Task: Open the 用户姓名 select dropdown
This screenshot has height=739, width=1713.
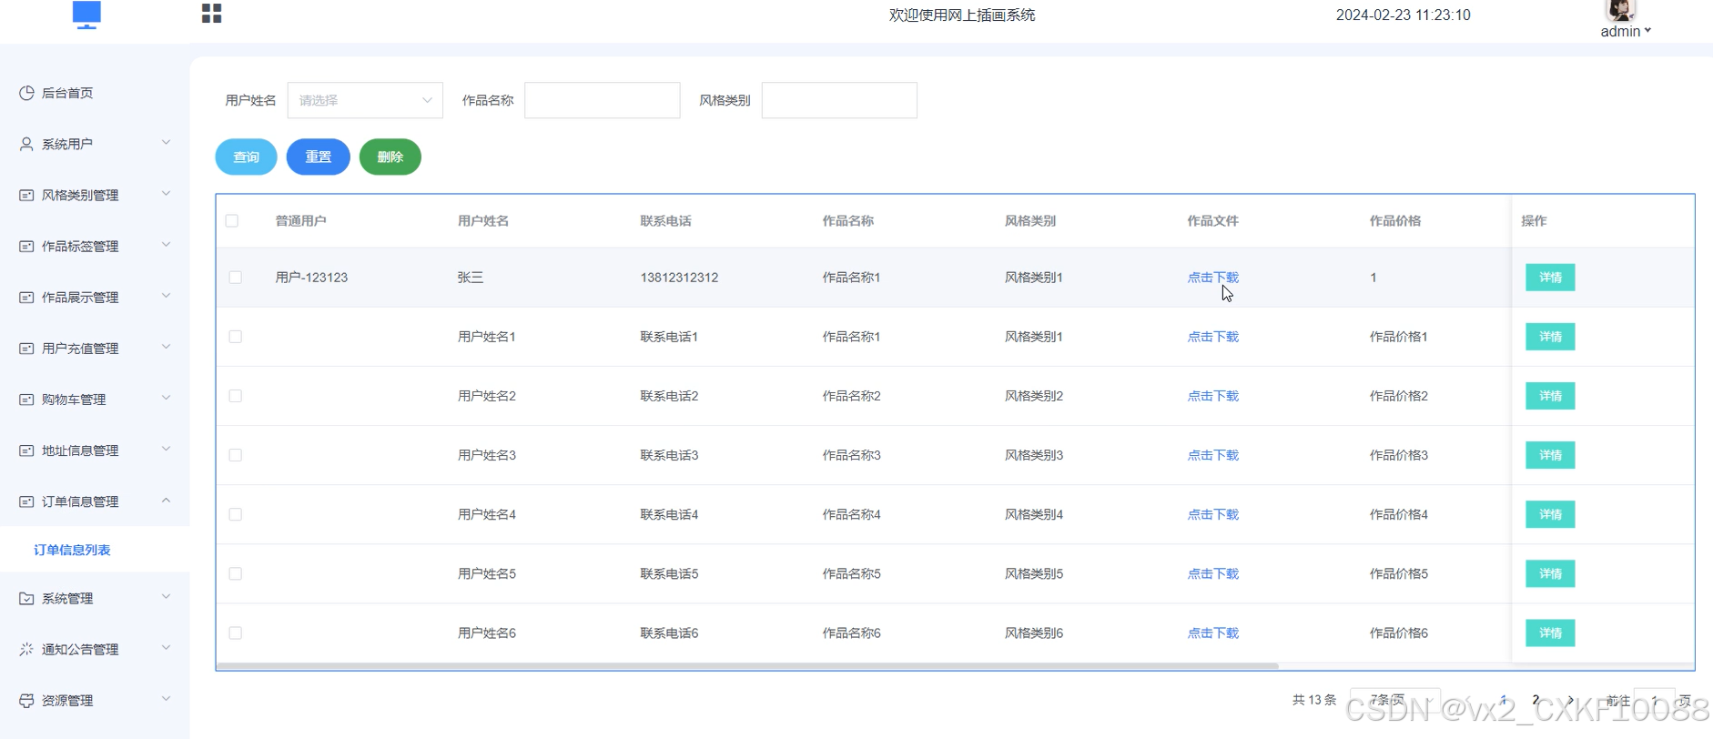Action: [x=365, y=100]
